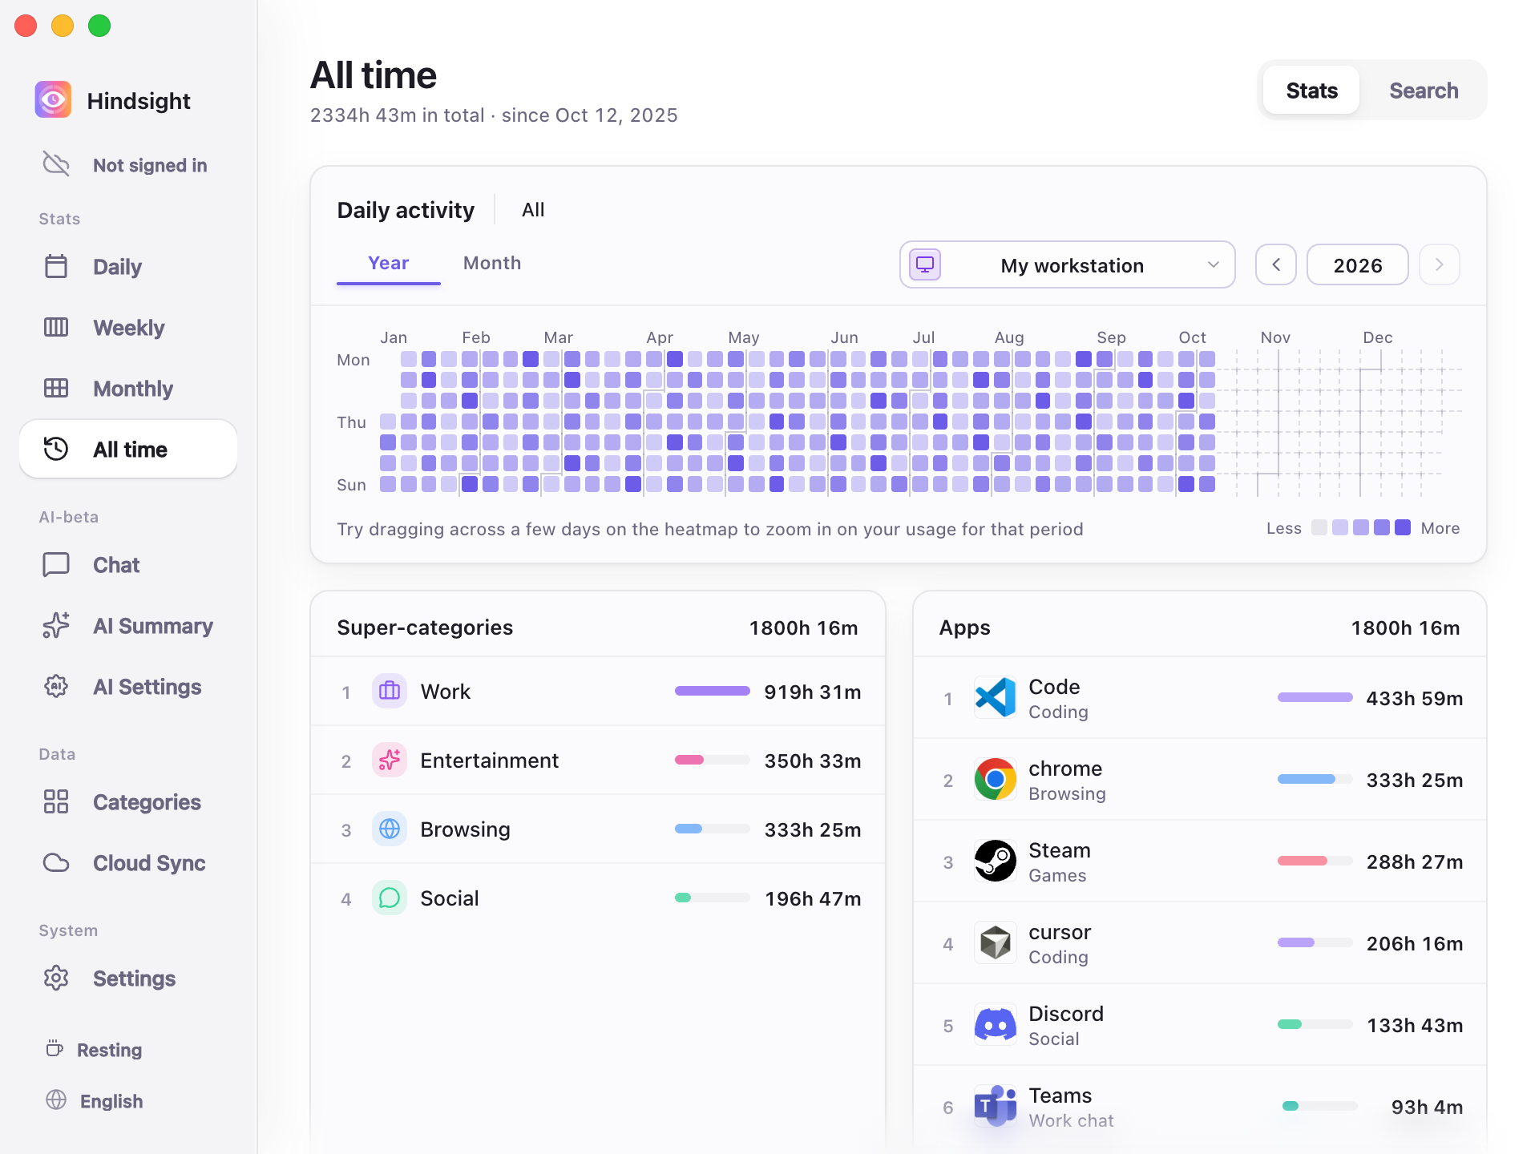Open Cloud Sync in the sidebar
Screen dimensions: 1539x1154
(128, 862)
